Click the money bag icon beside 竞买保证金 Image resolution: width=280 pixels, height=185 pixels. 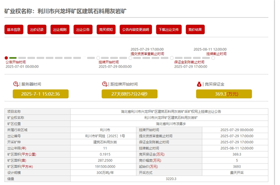pyautogui.click(x=199, y=84)
